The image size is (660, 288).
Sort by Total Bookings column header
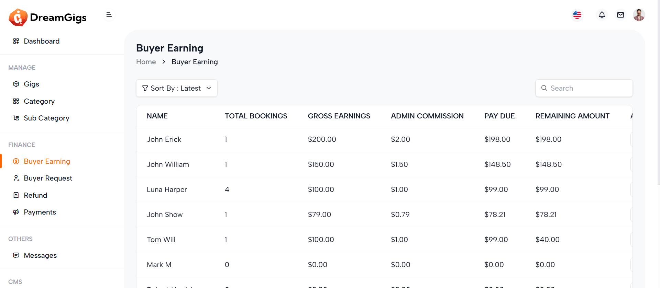(256, 116)
